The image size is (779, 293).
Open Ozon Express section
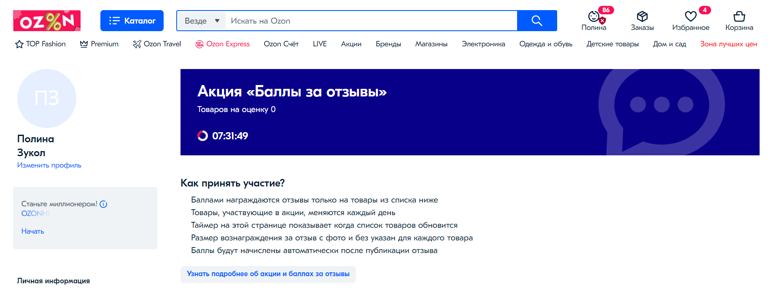pos(223,44)
